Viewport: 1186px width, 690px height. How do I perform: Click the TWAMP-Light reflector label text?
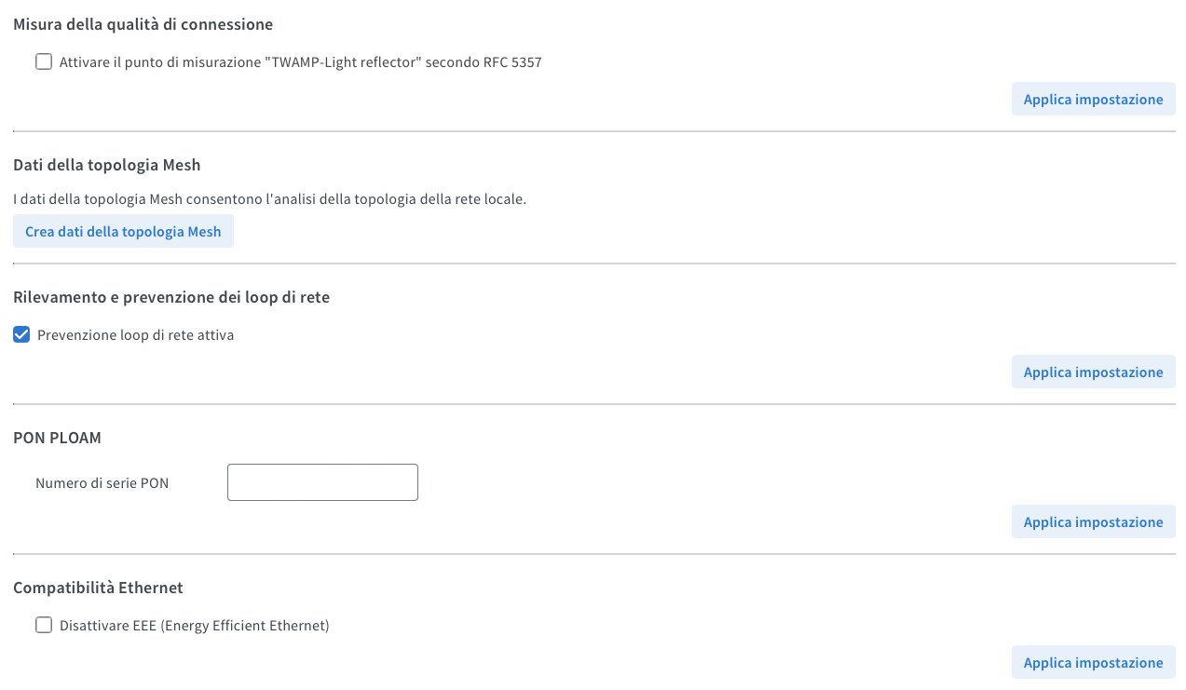(x=300, y=63)
